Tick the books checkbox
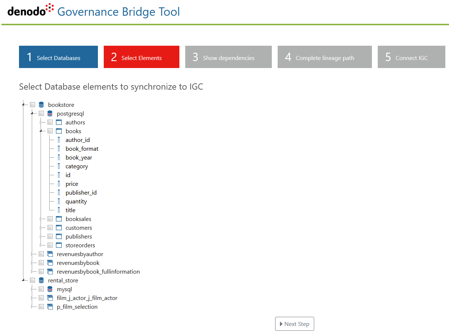 click(x=50, y=131)
